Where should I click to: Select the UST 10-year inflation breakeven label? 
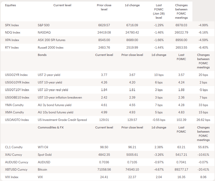pyautogui.click(x=60, y=98)
